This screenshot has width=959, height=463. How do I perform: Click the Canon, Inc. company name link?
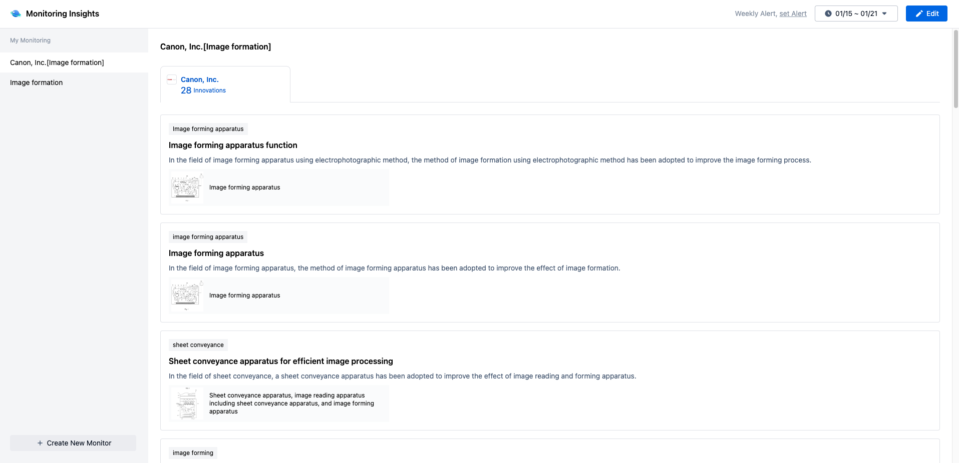tap(199, 79)
